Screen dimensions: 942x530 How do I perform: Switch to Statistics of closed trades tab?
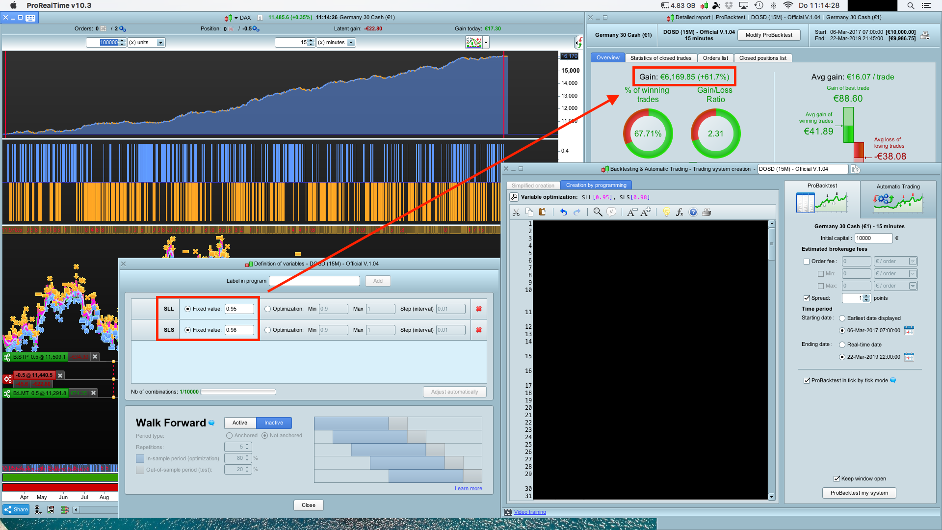[660, 58]
